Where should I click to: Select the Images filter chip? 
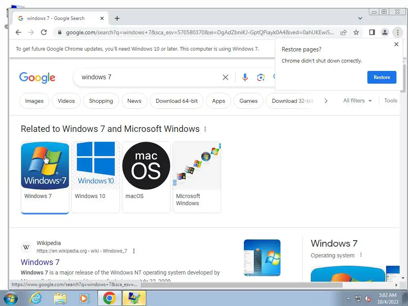click(34, 101)
